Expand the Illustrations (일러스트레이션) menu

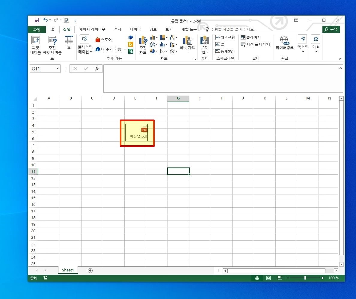pyautogui.click(x=85, y=45)
